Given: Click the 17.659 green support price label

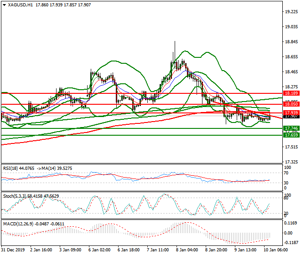Looking at the screenshot, I should point(291,135).
